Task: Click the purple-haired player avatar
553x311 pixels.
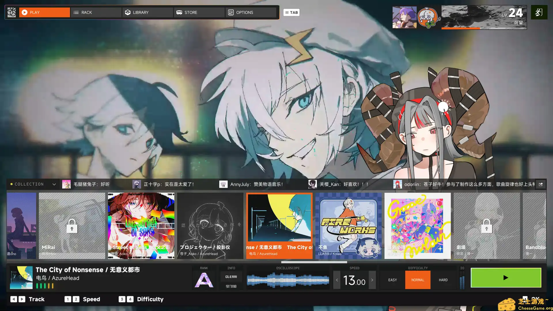Action: coord(404,18)
